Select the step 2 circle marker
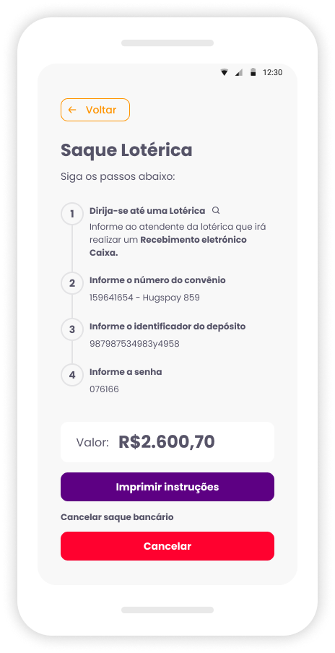Screen dimensions: 335x653 tap(72, 283)
